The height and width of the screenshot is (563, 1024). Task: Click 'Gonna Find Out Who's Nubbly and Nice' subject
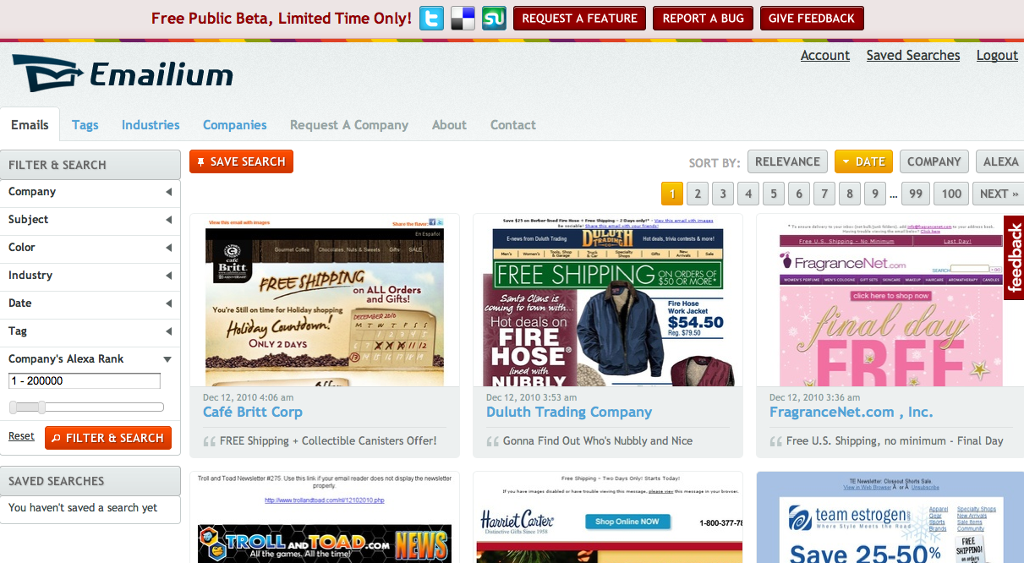598,440
